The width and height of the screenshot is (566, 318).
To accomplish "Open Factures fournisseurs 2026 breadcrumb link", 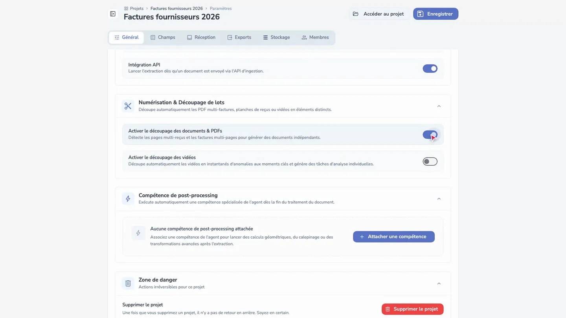I will [x=176, y=9].
